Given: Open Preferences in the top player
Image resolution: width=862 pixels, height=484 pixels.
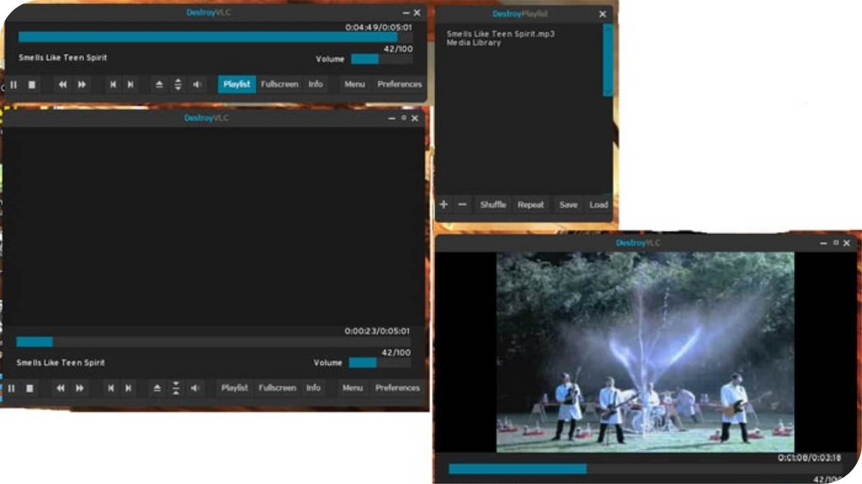Looking at the screenshot, I should pos(399,84).
